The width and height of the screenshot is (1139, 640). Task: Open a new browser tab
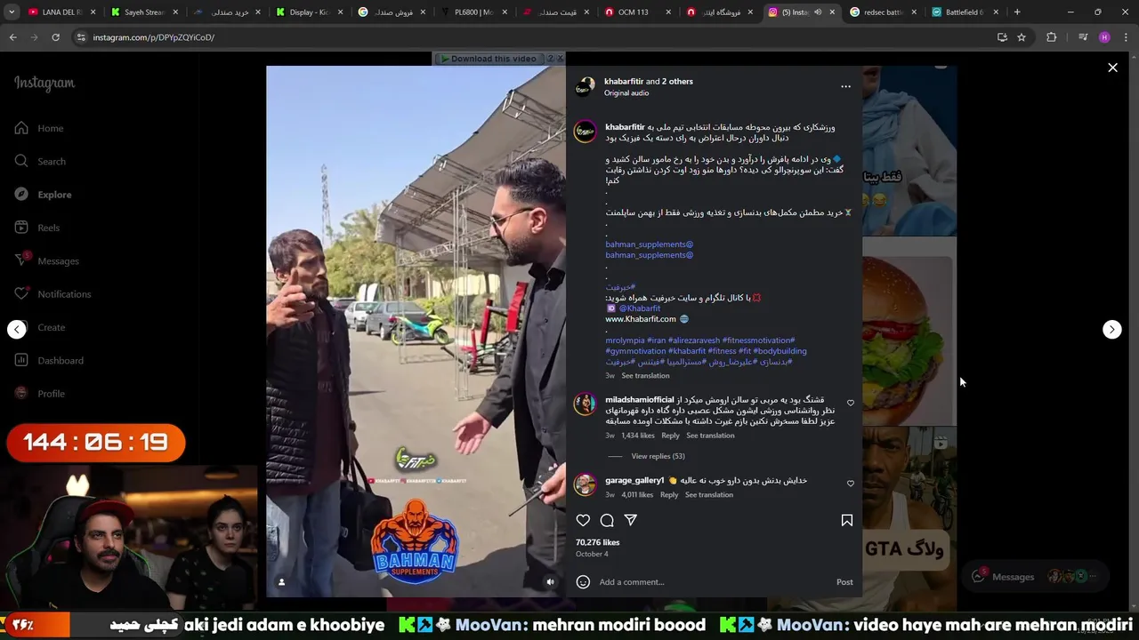point(1017,12)
